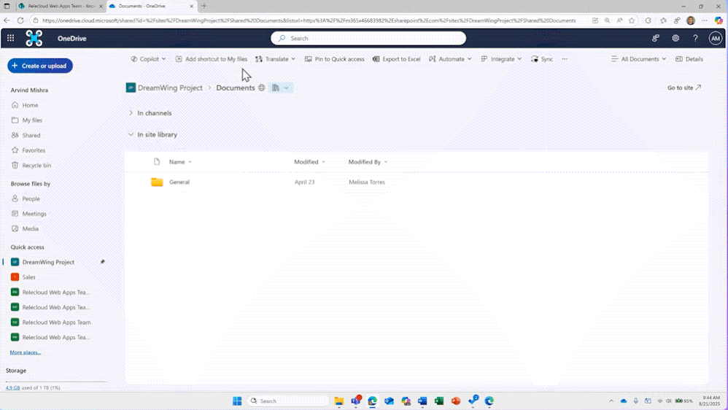
Task: Click Pin to Quick access
Action: coord(335,59)
